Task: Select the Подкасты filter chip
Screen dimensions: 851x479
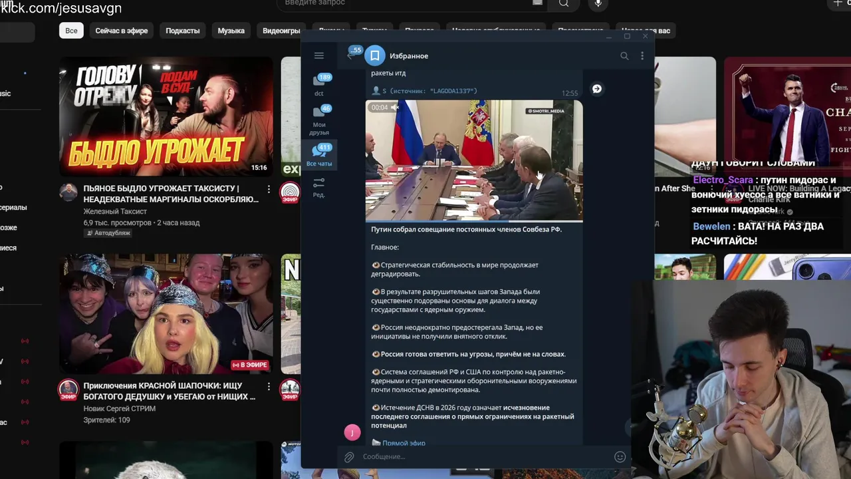Action: [183, 31]
